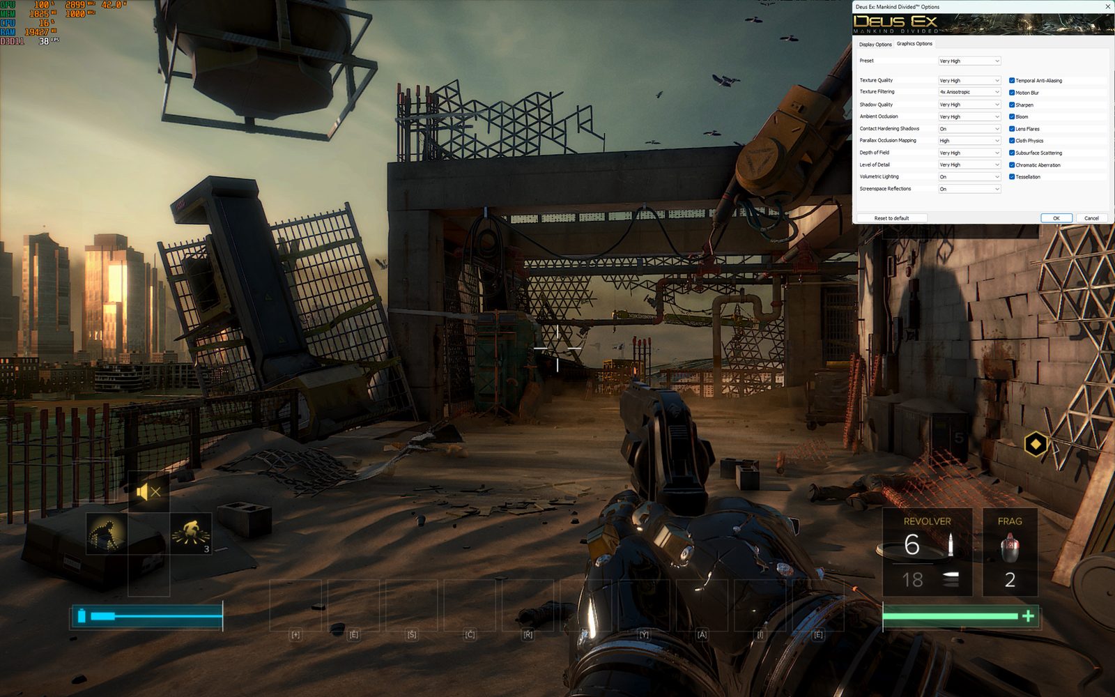Open Screenspace Reflections dropdown
This screenshot has width=1115, height=697.
point(969,189)
